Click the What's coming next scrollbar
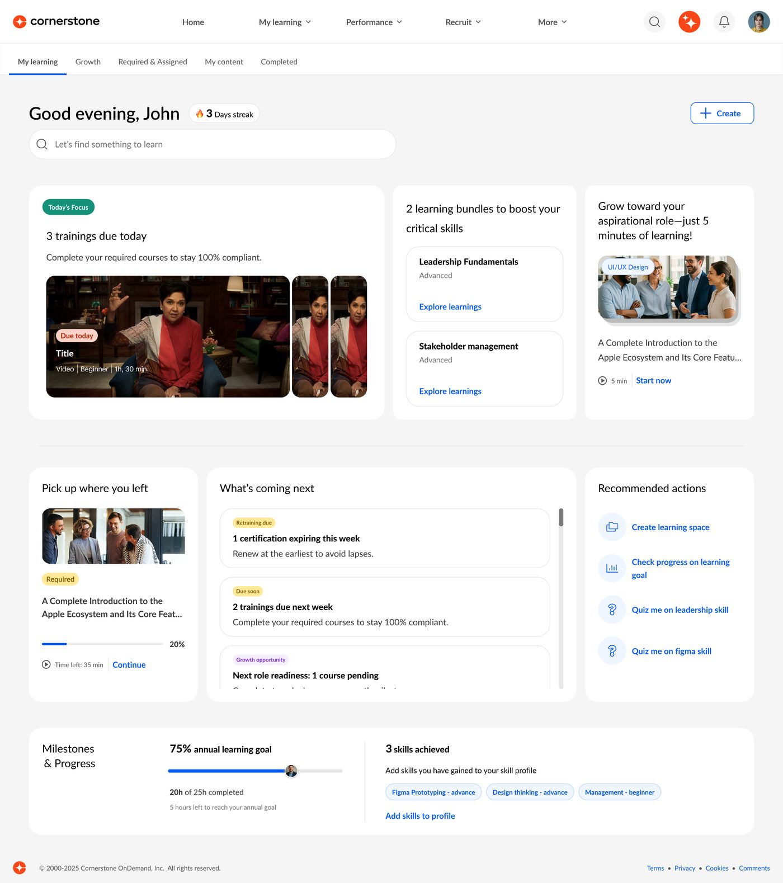 (561, 598)
